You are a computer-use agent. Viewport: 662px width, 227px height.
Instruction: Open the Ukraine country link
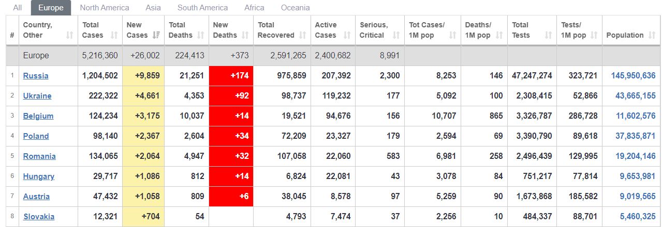pyautogui.click(x=37, y=96)
